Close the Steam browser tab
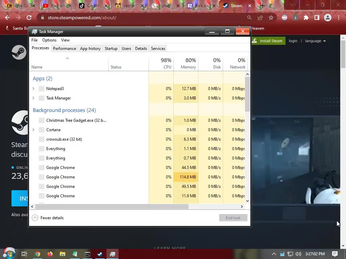The height and width of the screenshot is (259, 346). pos(250,6)
